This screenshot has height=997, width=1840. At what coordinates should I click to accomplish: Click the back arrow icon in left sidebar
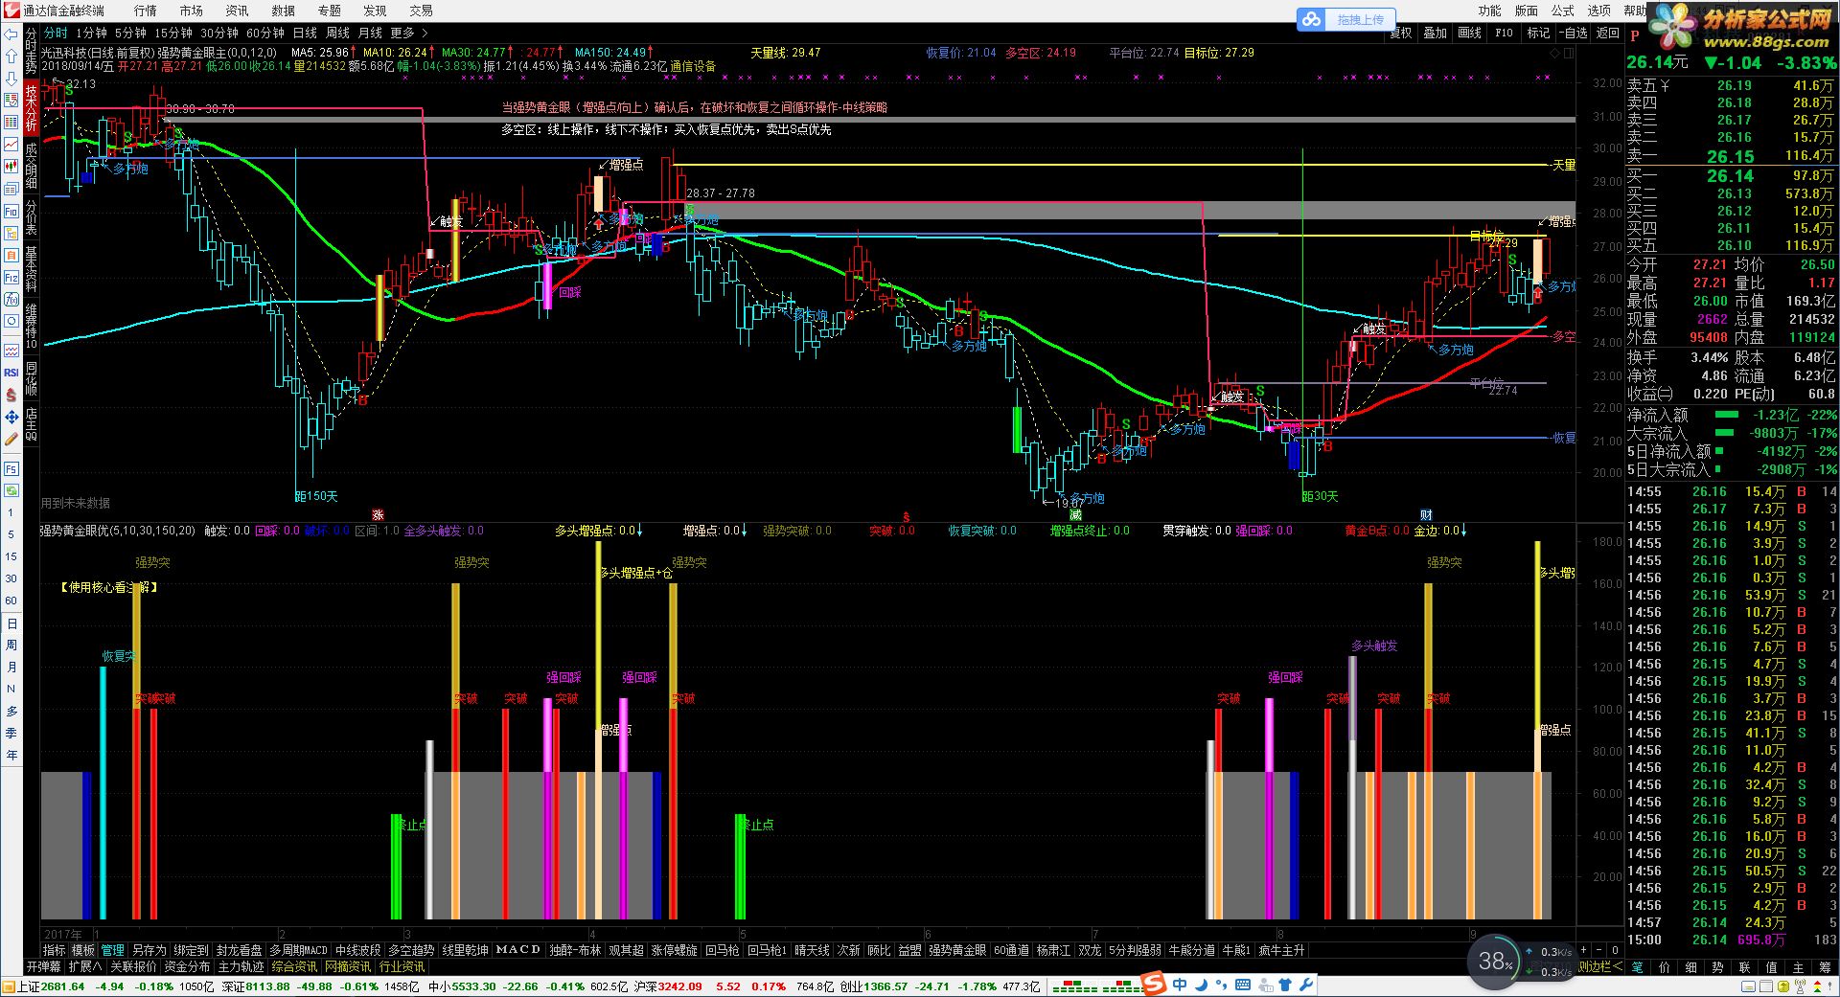point(11,34)
